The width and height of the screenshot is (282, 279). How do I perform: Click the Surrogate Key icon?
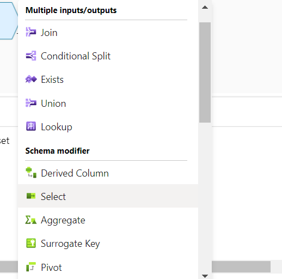(x=31, y=243)
